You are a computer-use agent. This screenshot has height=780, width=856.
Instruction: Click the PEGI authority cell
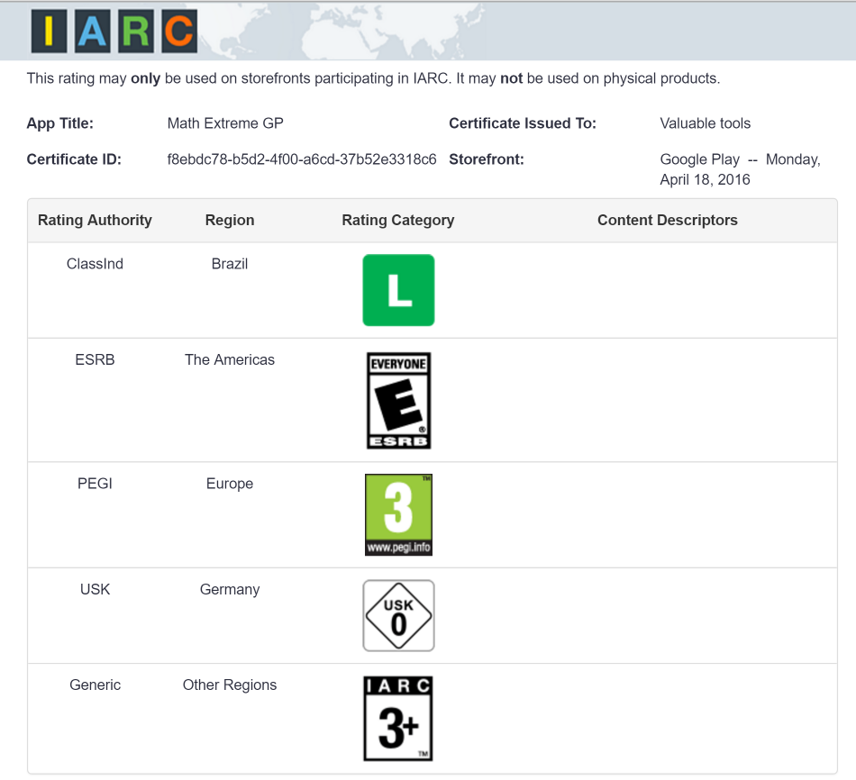click(95, 484)
